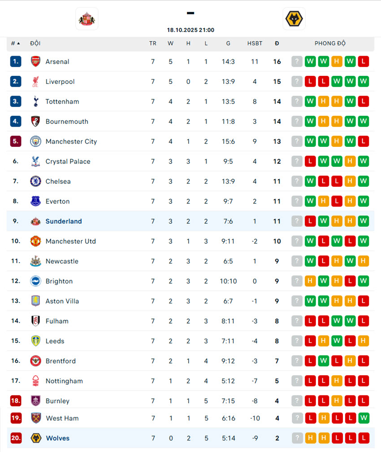Open the Wolves team link in row 20
The image size is (381, 452).
[58, 438]
